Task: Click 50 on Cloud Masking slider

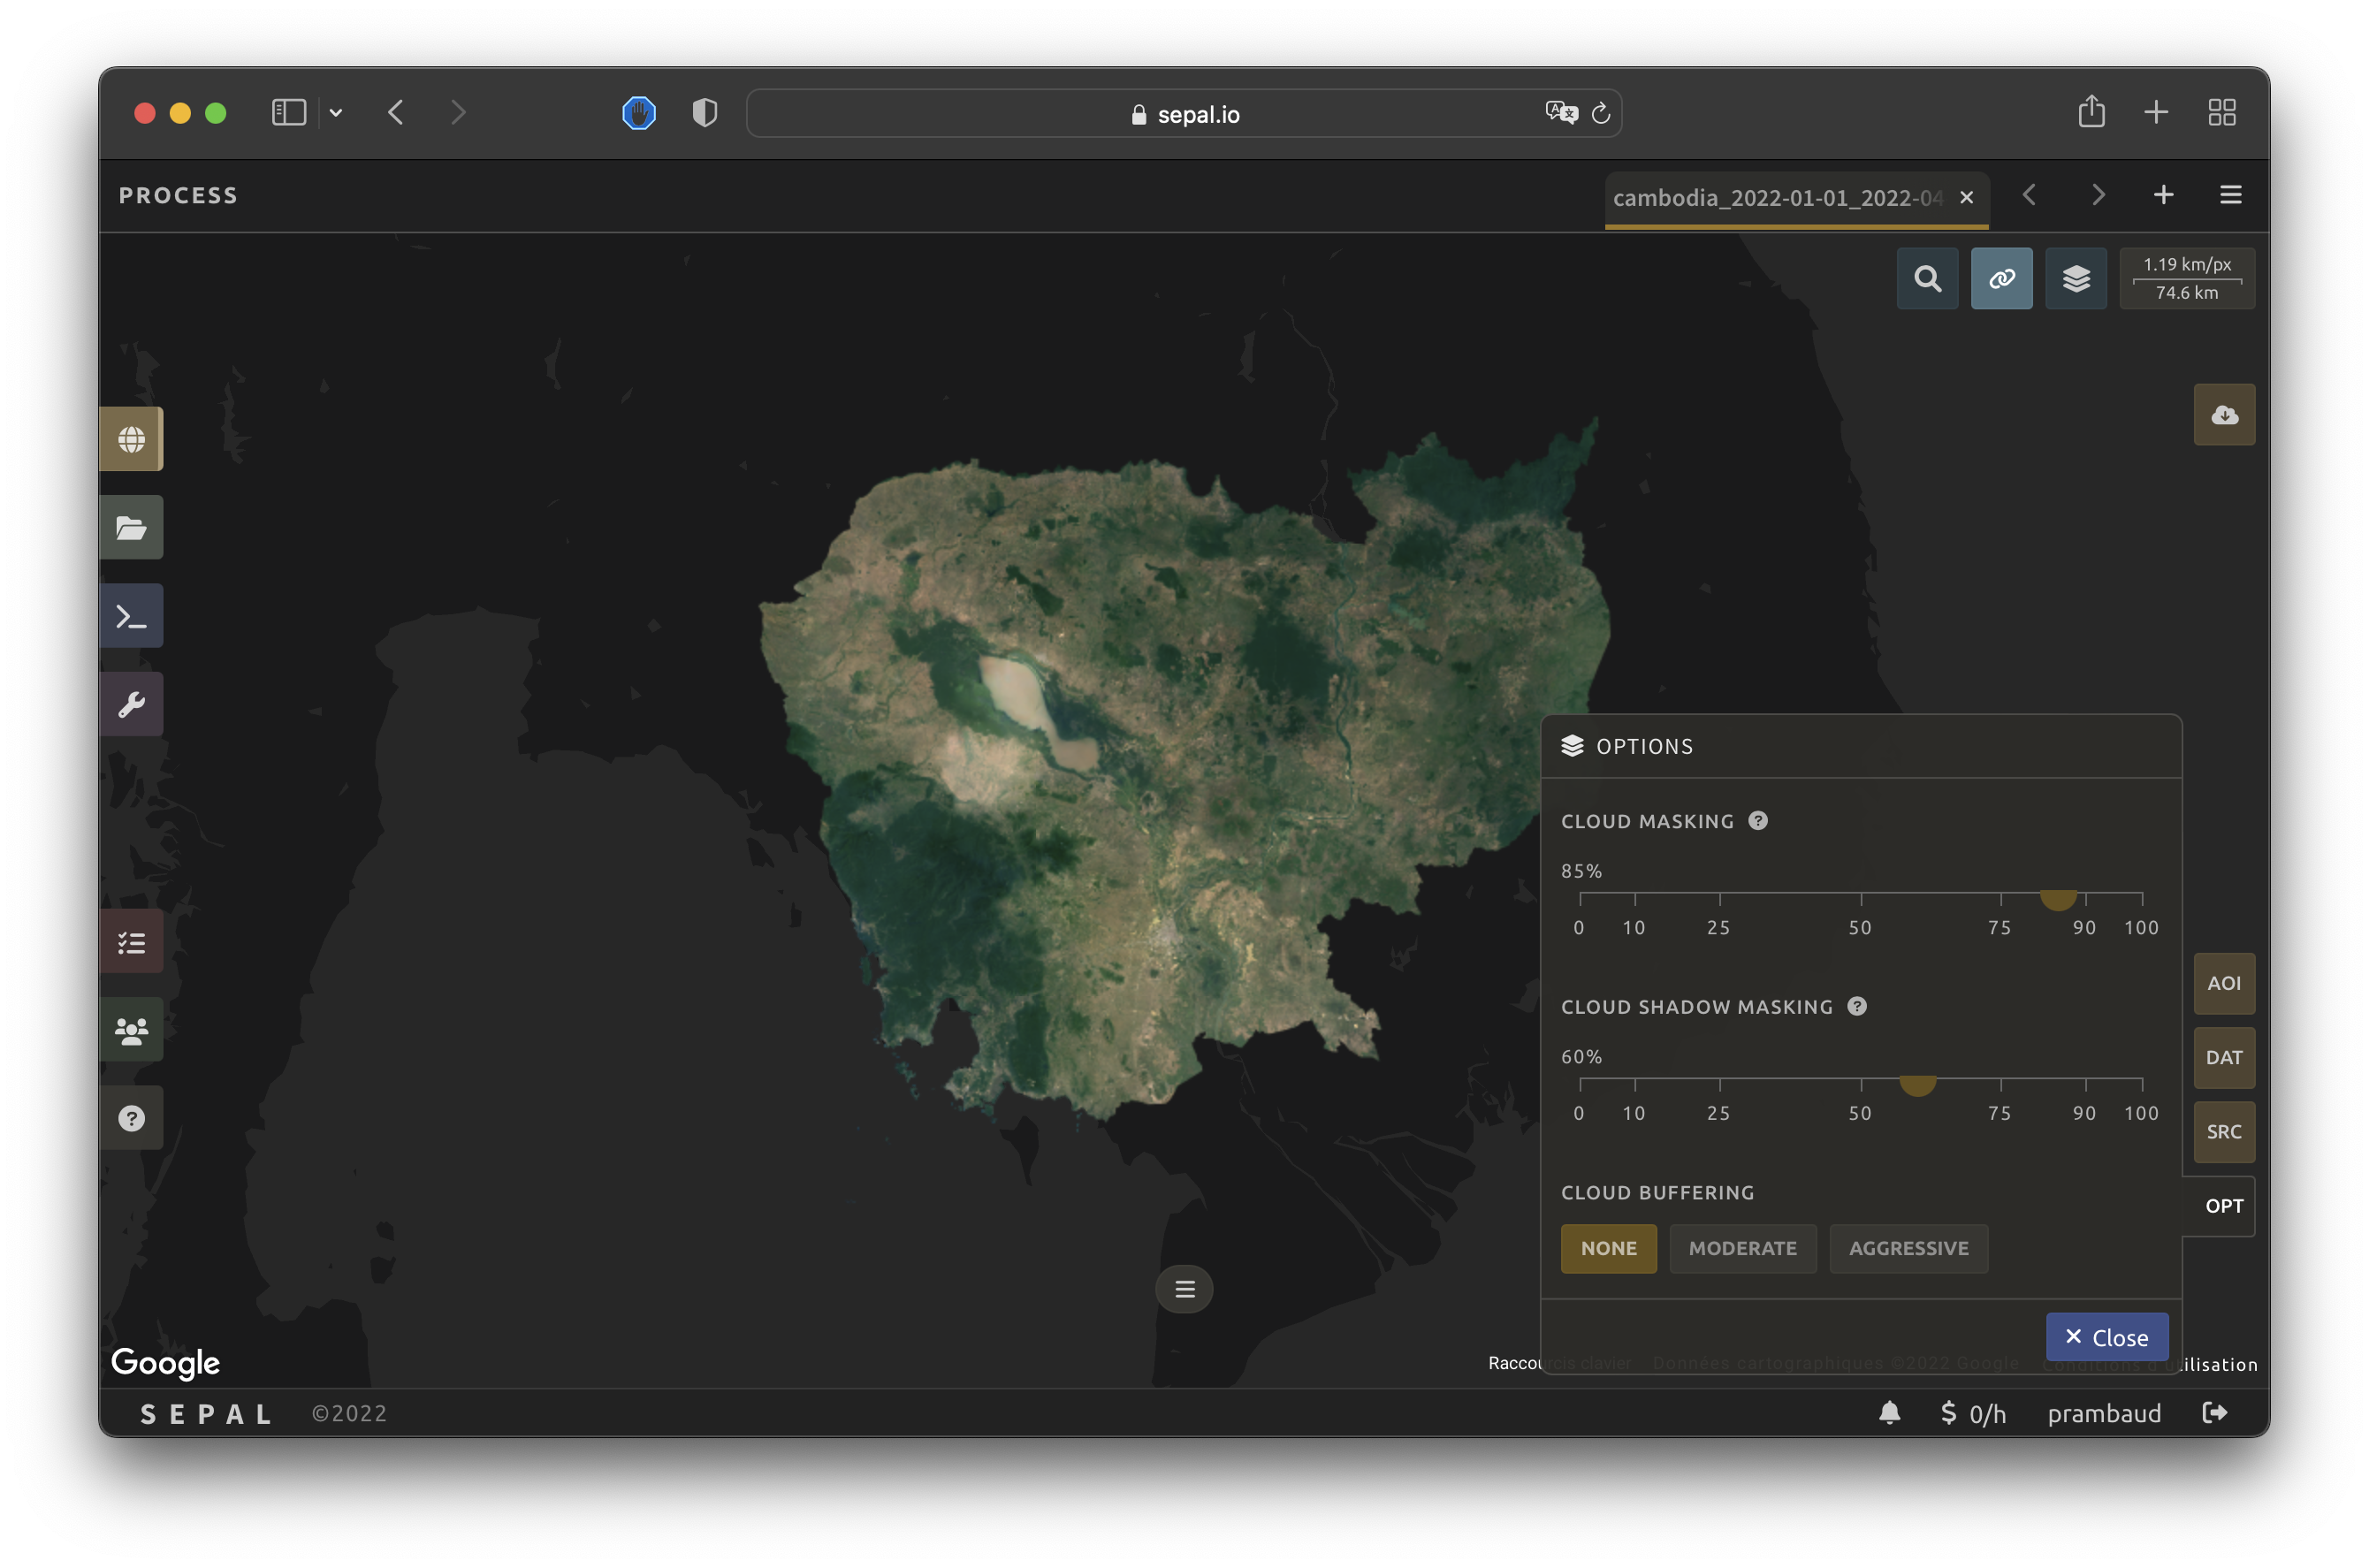Action: [x=1860, y=895]
